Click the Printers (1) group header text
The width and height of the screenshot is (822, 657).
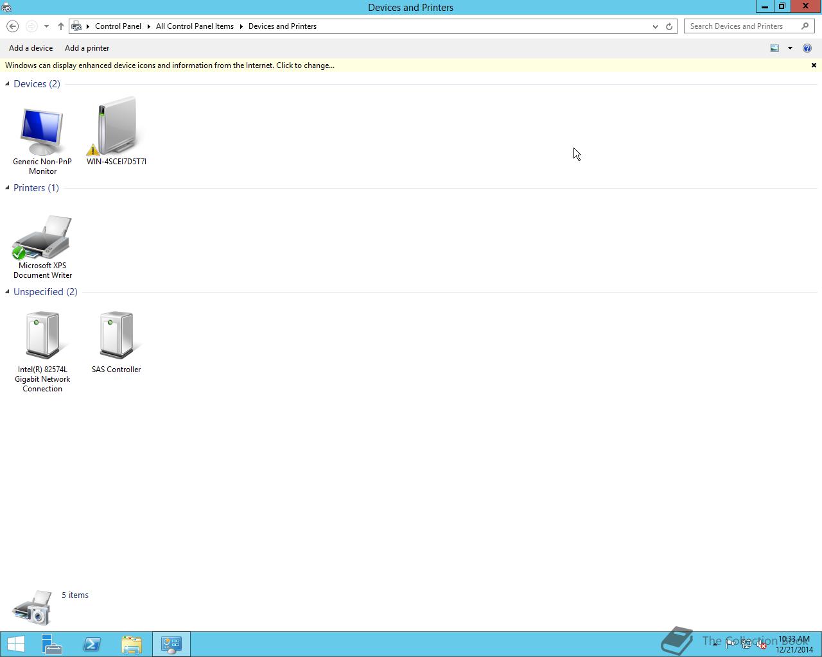[x=36, y=188]
